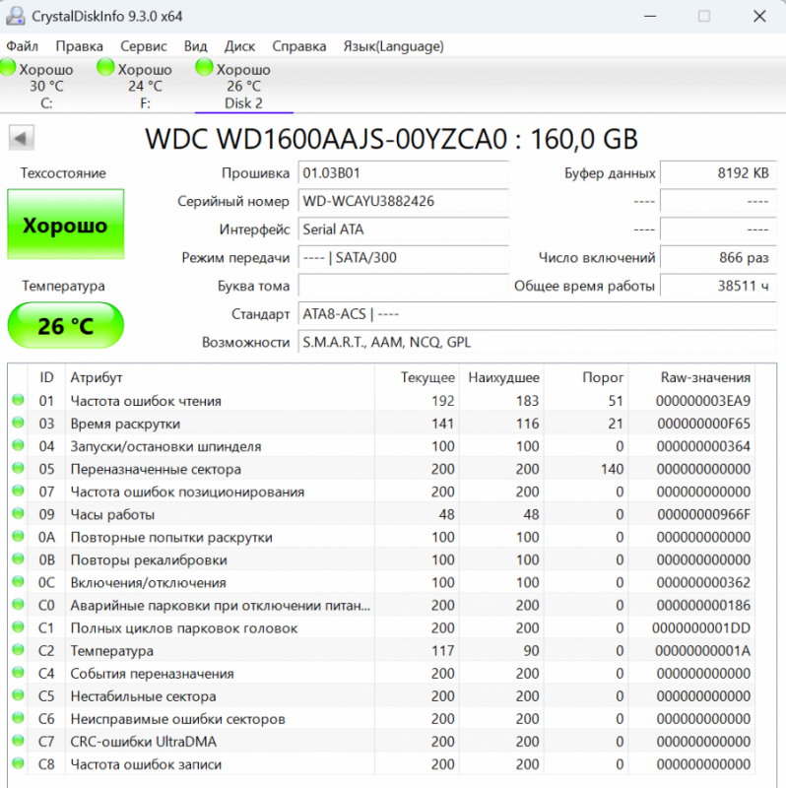Click the Порог column header
Viewport: 786px width, 788px height.
(x=586, y=377)
